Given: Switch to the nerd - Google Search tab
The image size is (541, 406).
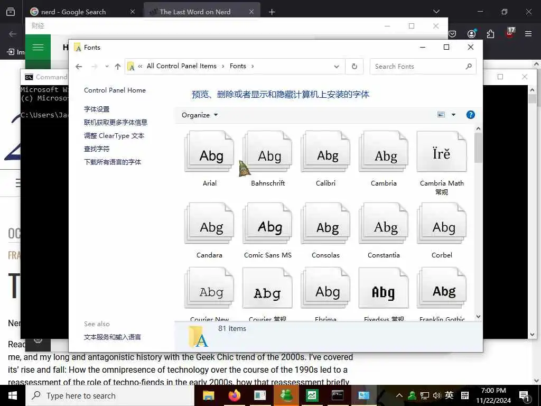Looking at the screenshot, I should click(x=82, y=12).
